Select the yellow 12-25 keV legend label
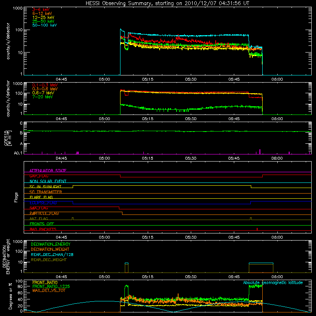This screenshot has width=316, height=316. [43, 17]
